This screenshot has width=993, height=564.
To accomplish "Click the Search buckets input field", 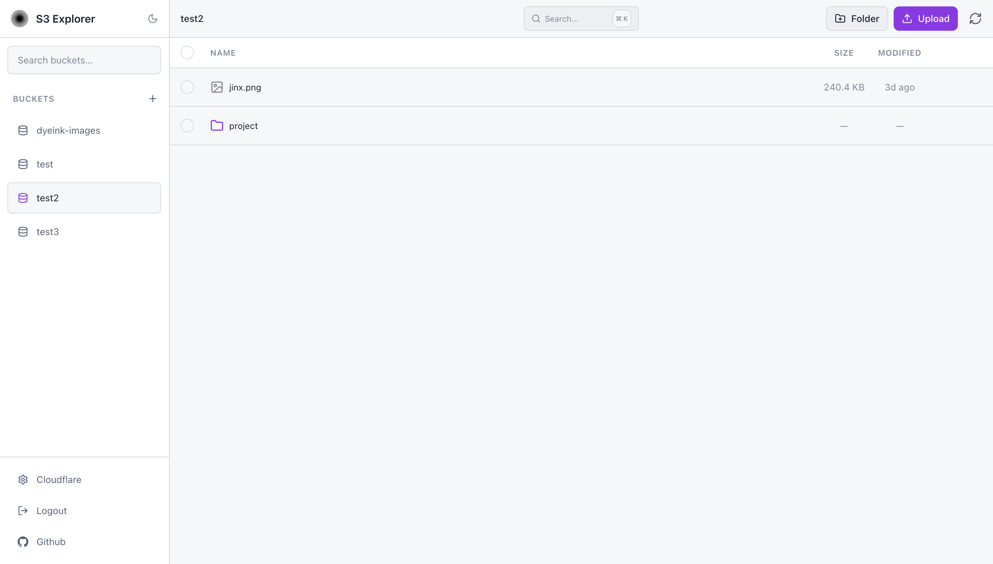I will point(84,60).
